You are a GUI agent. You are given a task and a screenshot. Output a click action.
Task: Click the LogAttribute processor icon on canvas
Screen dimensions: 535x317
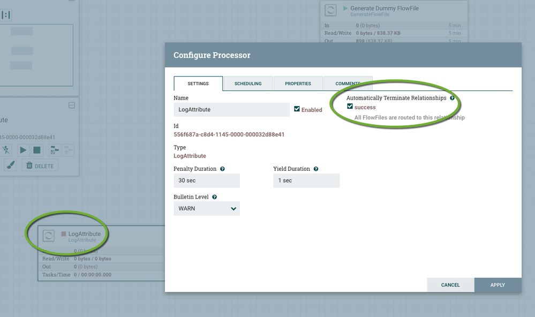pyautogui.click(x=48, y=236)
